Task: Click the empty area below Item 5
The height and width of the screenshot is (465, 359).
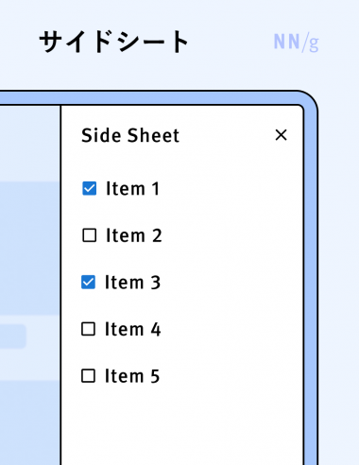Action: 182,425
